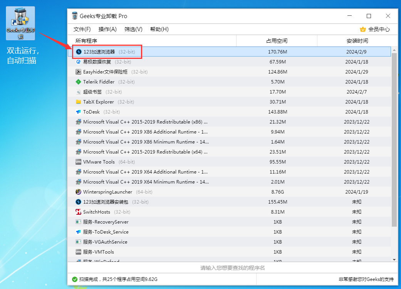Open the 会员中心 member center
401x289 pixels.
(379, 29)
